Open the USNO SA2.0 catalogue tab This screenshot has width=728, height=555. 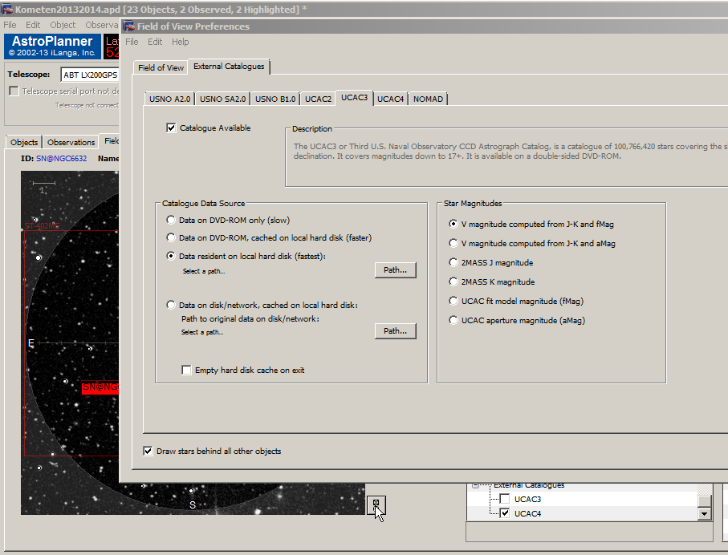point(223,99)
